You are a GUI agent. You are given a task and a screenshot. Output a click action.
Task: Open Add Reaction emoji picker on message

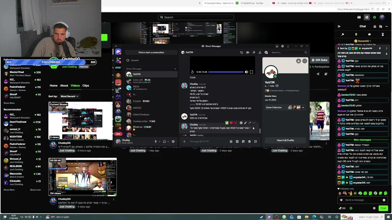pyautogui.click(x=241, y=123)
